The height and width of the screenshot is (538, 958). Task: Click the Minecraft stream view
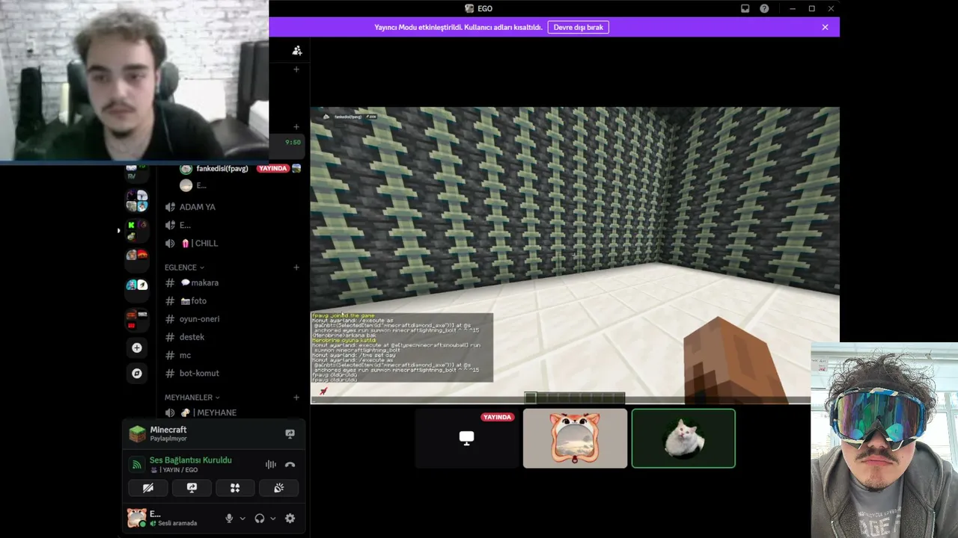[575, 256]
